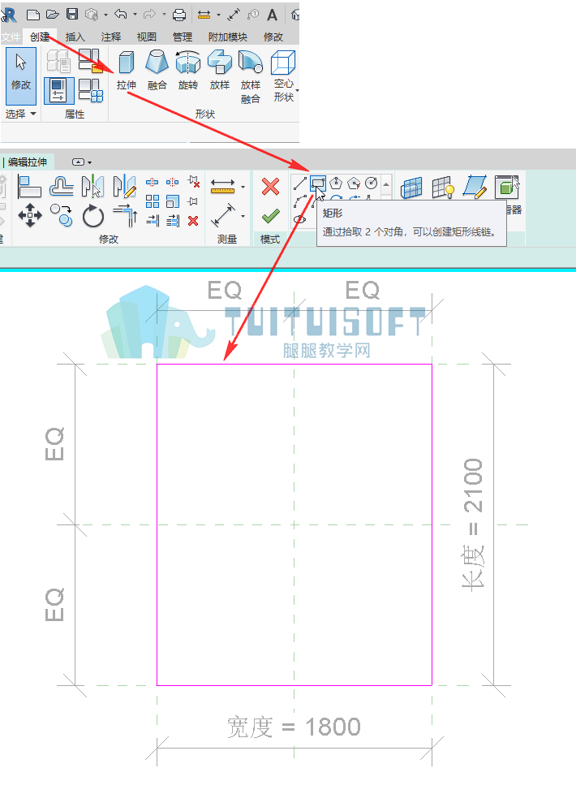
Task: Select the Circle draw tool
Action: point(372,183)
